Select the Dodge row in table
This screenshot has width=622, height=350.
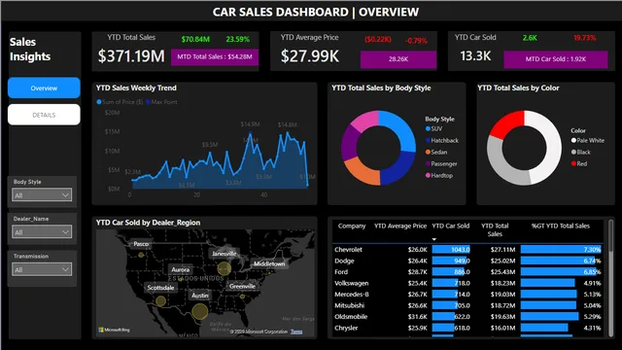point(467,261)
